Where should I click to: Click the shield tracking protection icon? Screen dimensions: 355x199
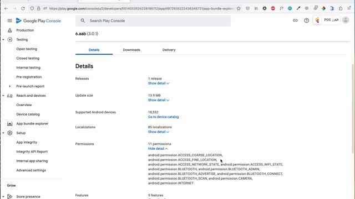(32, 9)
